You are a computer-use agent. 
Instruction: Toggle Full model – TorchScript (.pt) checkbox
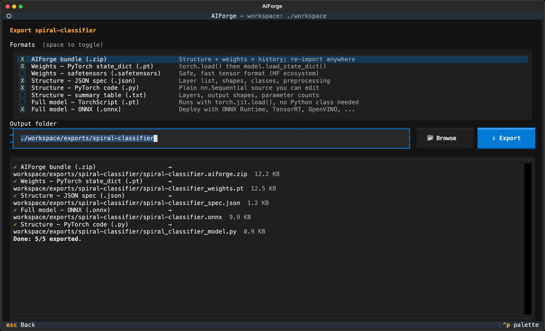[x=22, y=102]
